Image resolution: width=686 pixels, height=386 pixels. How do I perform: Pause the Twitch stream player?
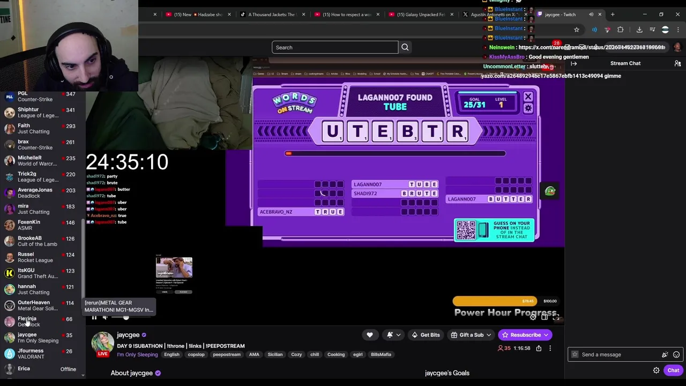pyautogui.click(x=94, y=317)
